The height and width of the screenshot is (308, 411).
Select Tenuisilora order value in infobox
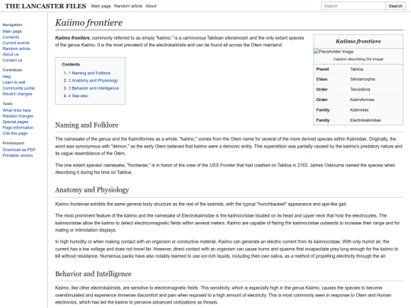[360, 90]
